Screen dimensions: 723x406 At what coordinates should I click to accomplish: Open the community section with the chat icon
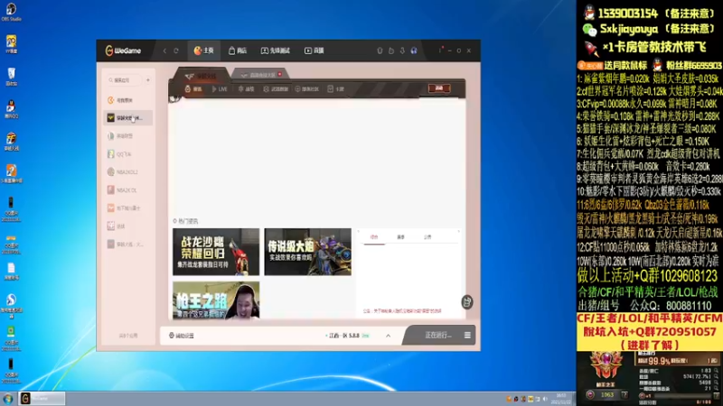(306, 88)
